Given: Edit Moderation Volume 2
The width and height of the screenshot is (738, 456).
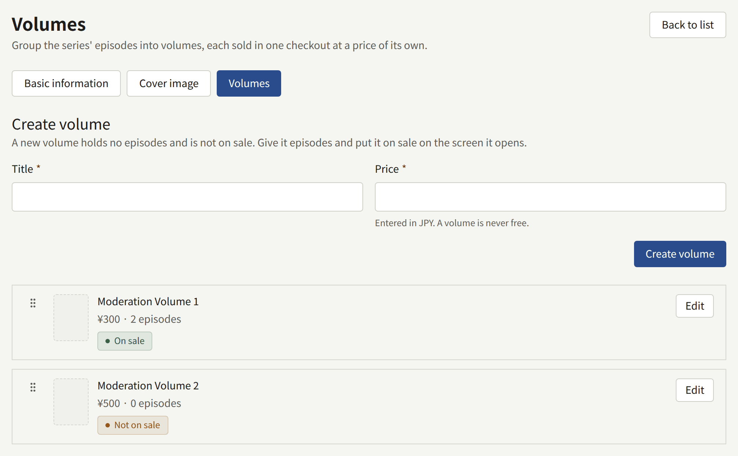Looking at the screenshot, I should click(695, 390).
